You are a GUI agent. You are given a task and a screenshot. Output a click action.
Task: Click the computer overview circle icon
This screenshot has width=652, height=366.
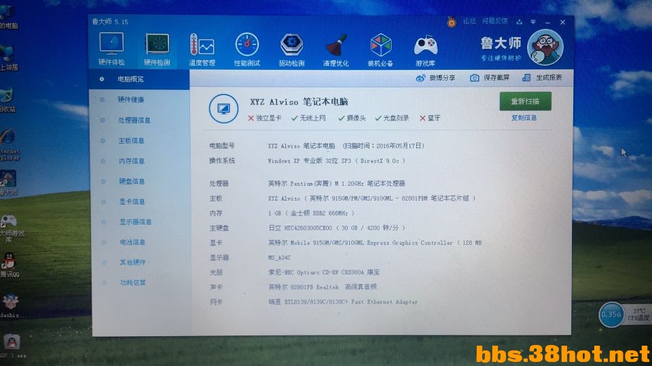pyautogui.click(x=223, y=108)
